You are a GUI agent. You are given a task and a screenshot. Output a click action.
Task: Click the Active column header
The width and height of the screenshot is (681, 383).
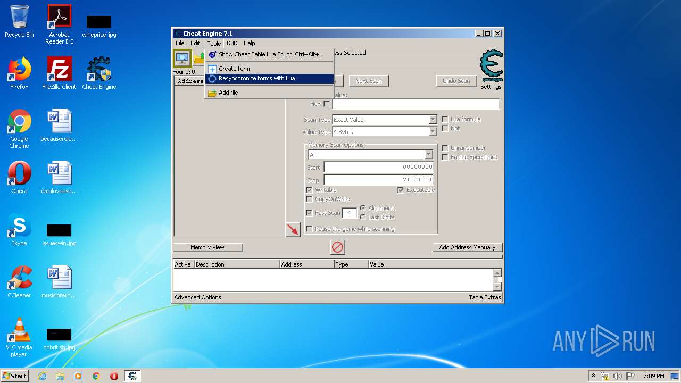pyautogui.click(x=184, y=264)
